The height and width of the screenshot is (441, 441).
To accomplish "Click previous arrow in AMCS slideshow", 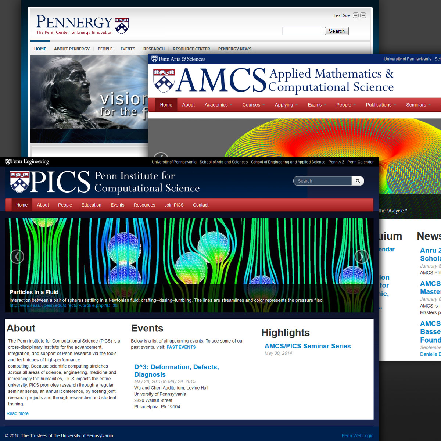I will click(161, 155).
